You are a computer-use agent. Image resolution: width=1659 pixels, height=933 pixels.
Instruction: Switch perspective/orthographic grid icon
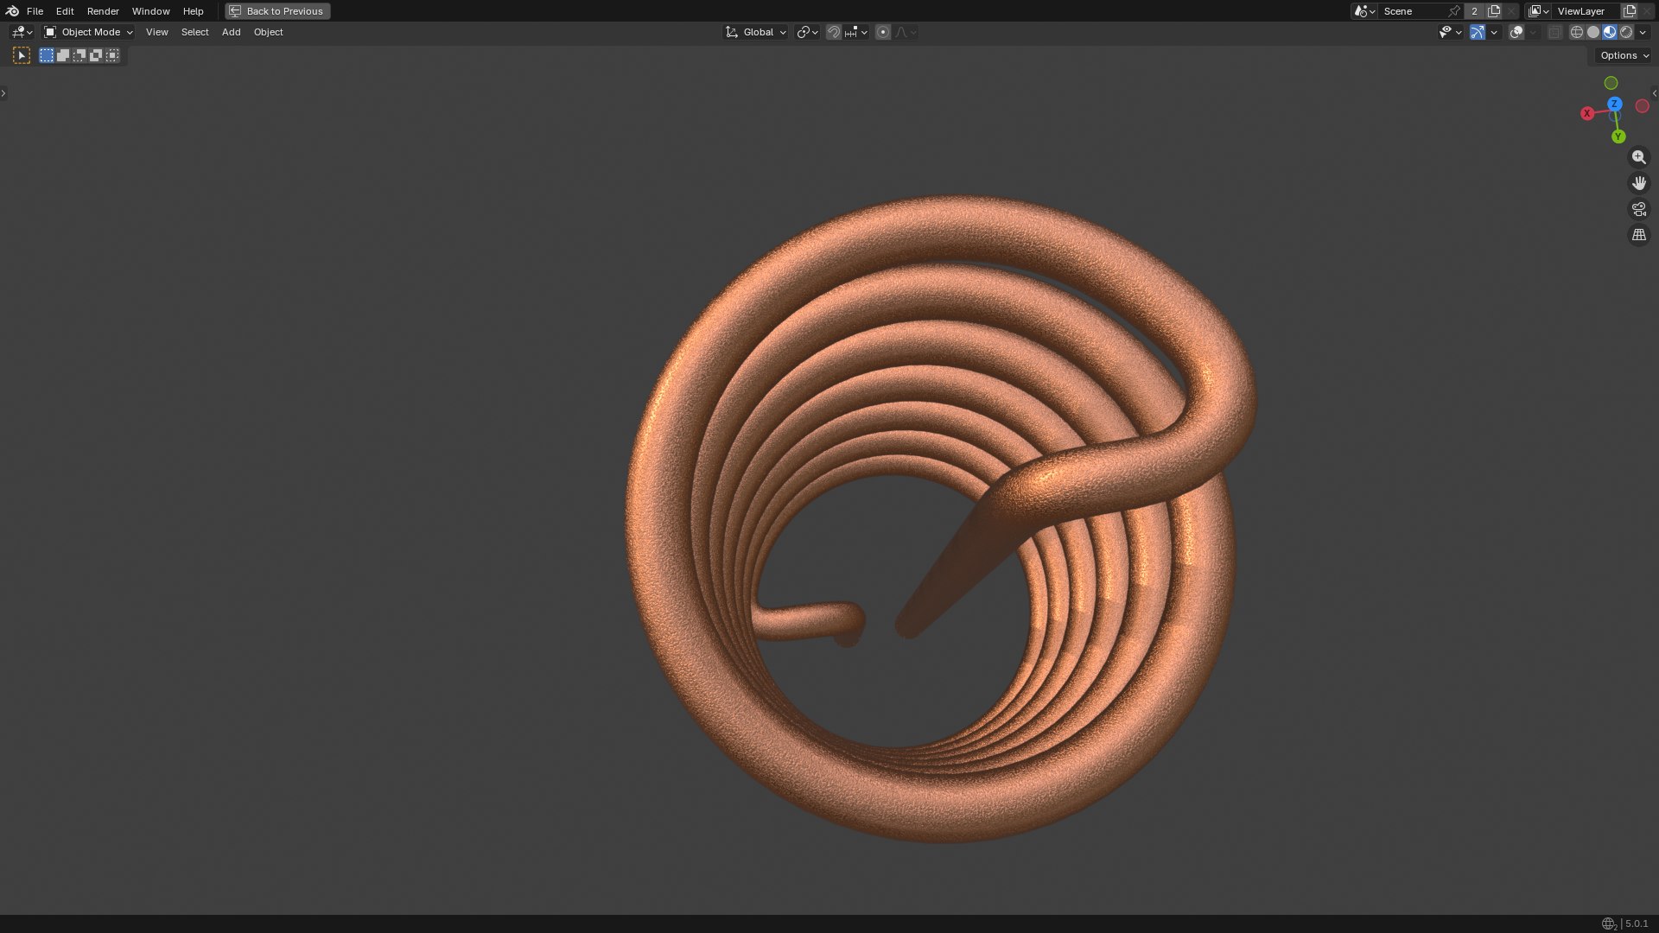(1638, 235)
